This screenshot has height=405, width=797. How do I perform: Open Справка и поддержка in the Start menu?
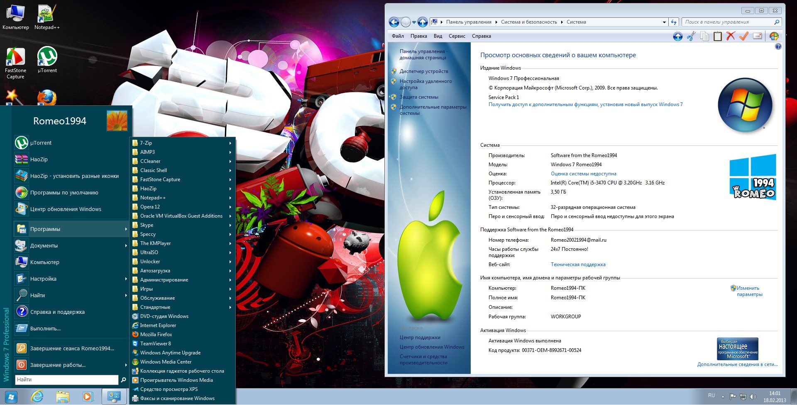71,312
